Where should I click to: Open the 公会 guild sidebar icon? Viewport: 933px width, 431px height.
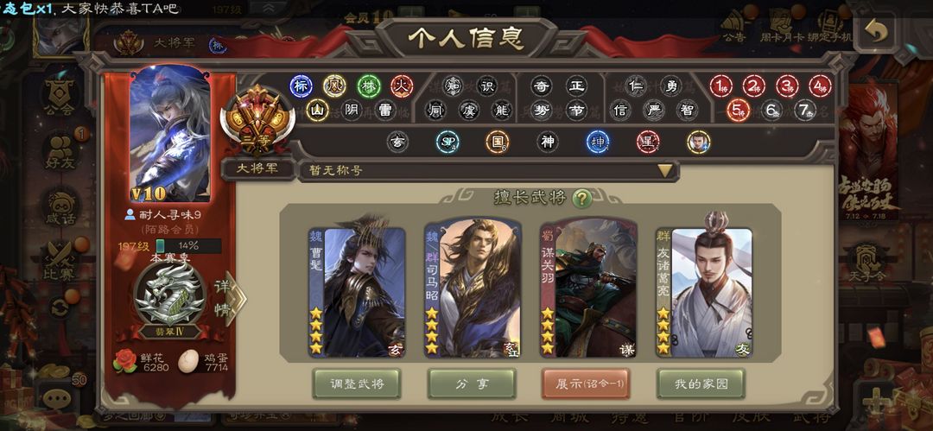pyautogui.click(x=60, y=96)
